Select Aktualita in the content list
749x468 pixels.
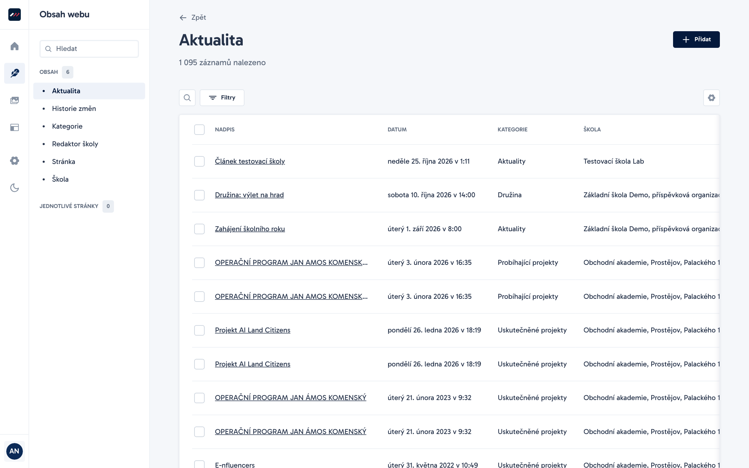(89, 91)
